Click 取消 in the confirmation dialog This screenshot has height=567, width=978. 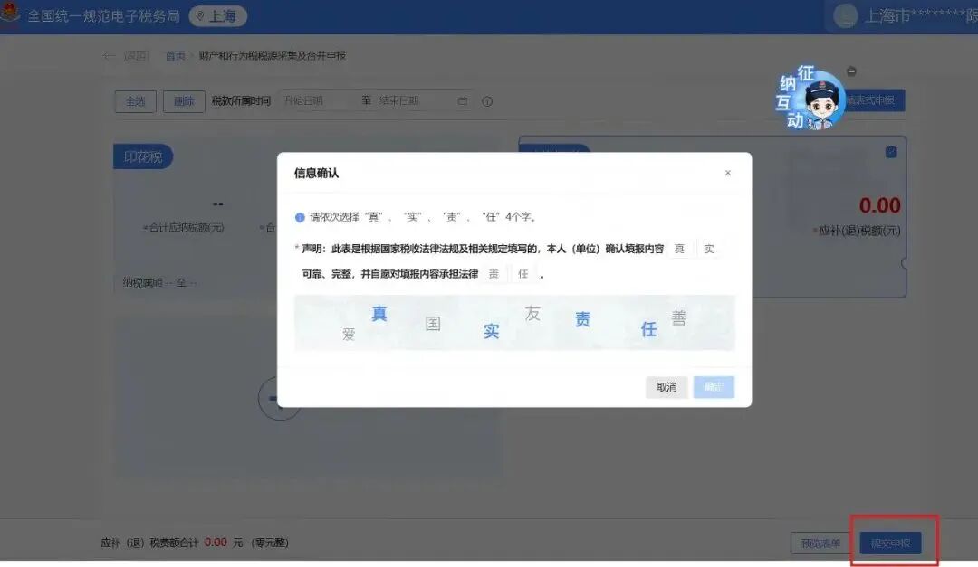[666, 386]
